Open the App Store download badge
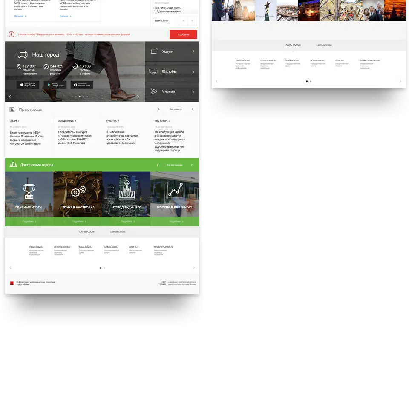Viewport: 409px width, 397px height. tap(28, 85)
